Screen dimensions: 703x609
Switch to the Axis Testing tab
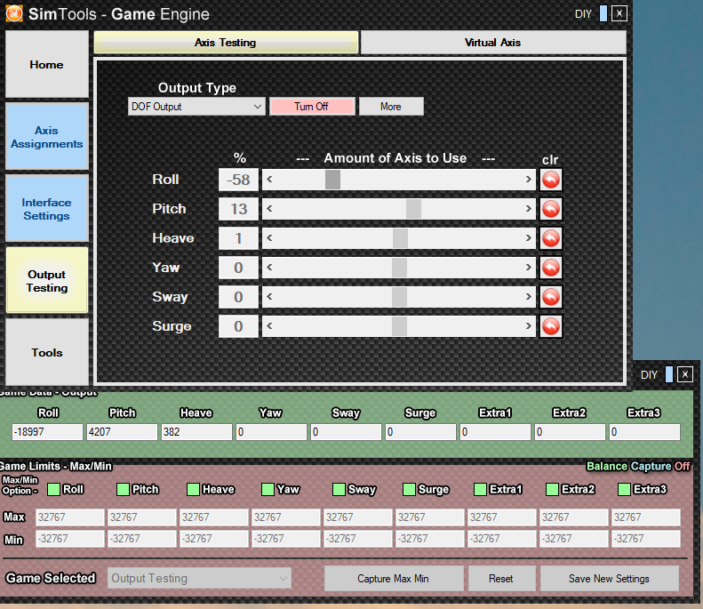[x=226, y=43]
